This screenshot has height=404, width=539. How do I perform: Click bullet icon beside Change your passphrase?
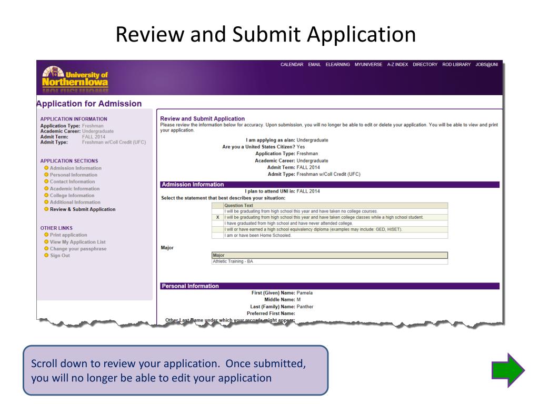point(46,248)
